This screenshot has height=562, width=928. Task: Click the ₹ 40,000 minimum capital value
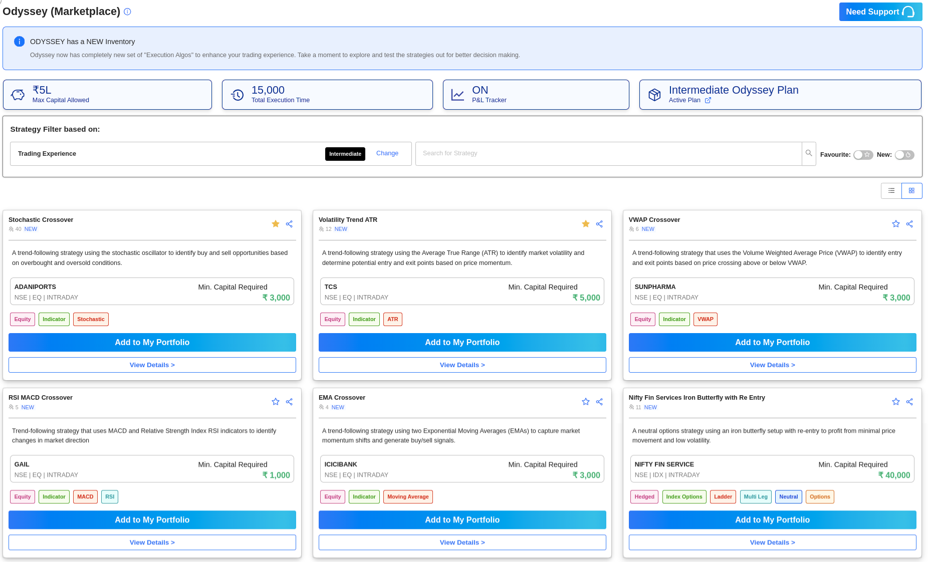(x=894, y=475)
